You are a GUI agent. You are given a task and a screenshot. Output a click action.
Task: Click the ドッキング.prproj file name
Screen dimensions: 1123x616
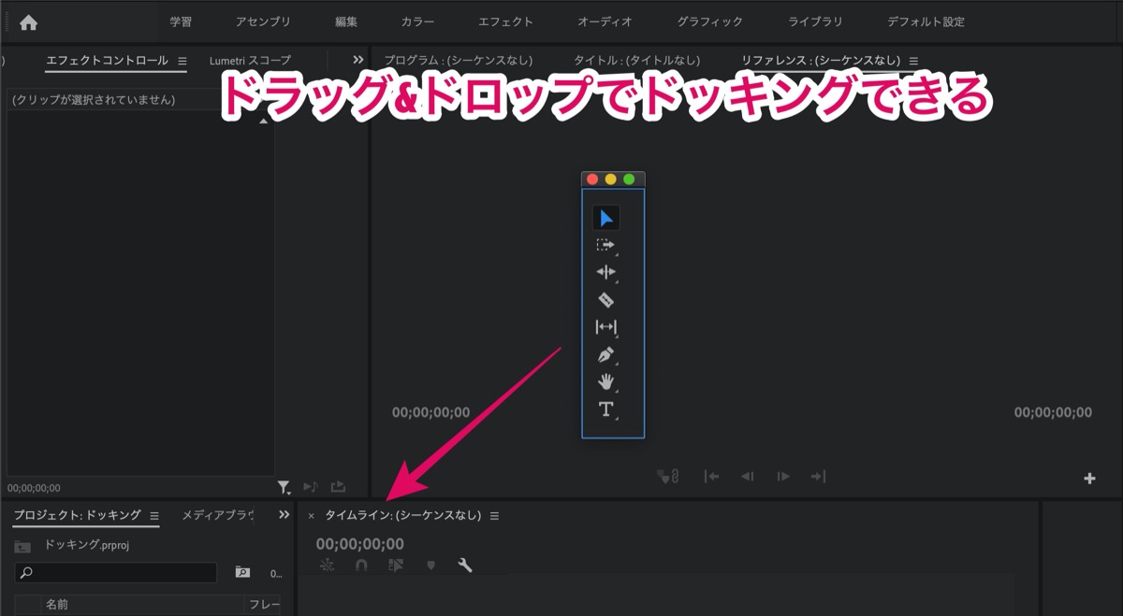[85, 544]
